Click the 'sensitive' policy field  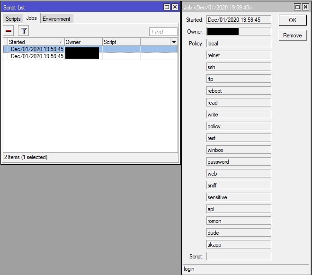coord(239,197)
